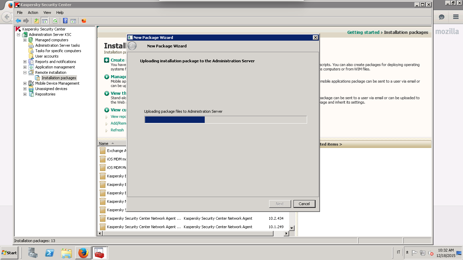463x260 pixels.
Task: Click the green plus icon beside Create
Action: point(107,60)
